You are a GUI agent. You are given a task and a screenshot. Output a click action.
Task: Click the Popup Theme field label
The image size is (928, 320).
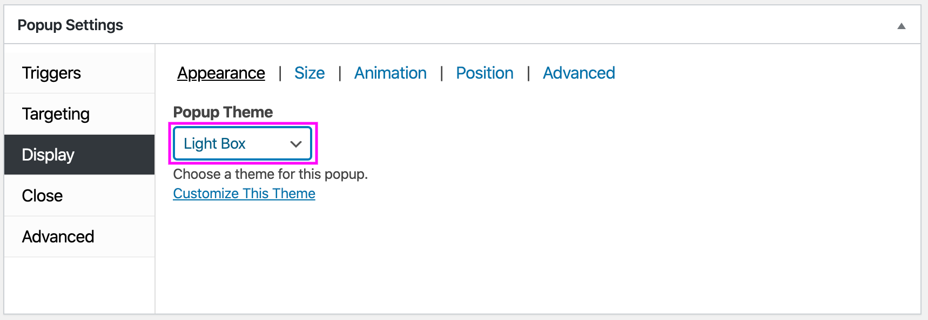[x=223, y=112]
